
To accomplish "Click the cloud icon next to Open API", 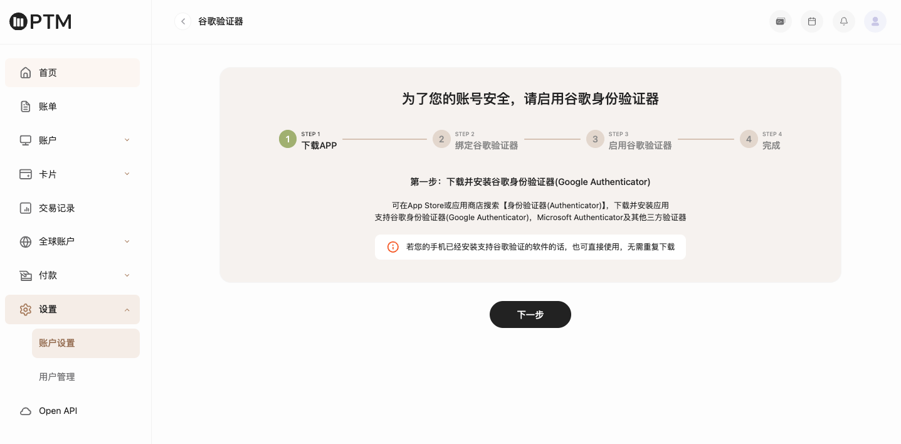I will point(26,411).
